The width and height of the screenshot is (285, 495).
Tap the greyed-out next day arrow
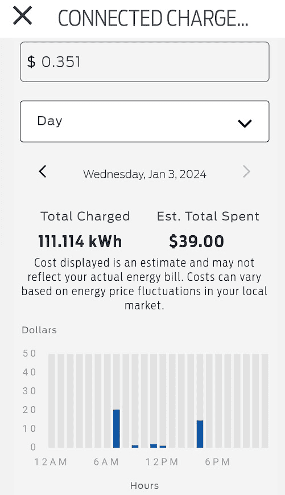pyautogui.click(x=246, y=171)
